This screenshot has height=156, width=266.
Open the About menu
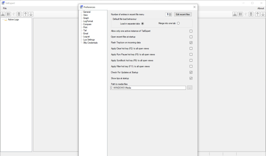click(x=261, y=8)
